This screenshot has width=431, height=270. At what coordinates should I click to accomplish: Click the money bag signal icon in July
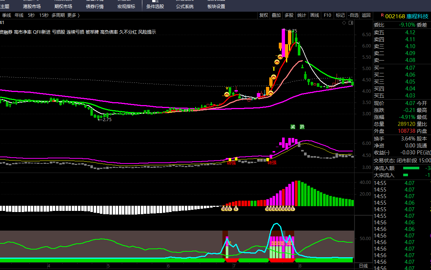pyautogui.click(x=236, y=209)
